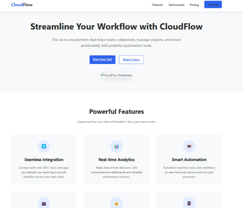
Task: Click the Powerful Features section heading
Action: coord(117,112)
